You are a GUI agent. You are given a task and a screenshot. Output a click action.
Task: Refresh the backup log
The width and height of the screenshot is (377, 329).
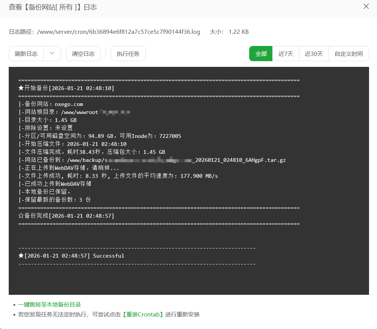click(25, 54)
